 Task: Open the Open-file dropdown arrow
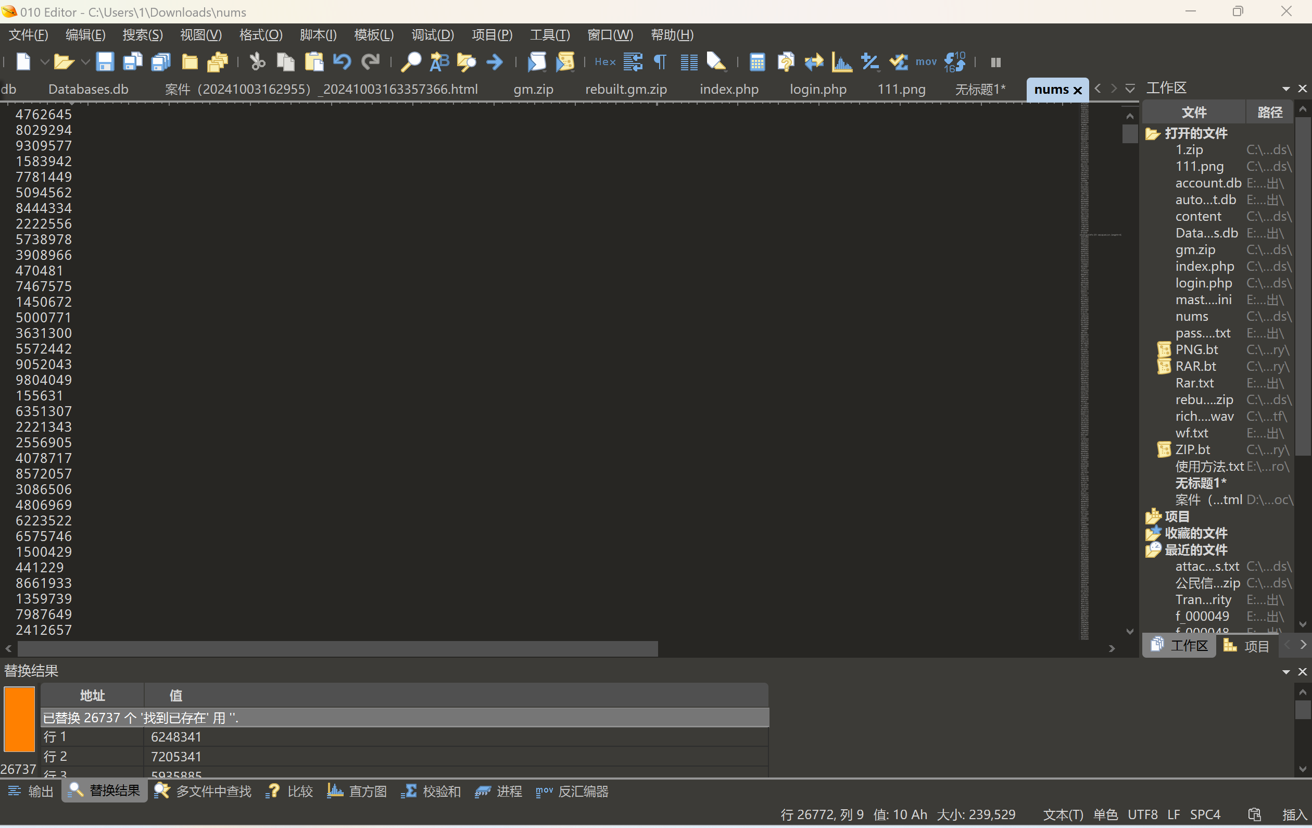pos(85,62)
